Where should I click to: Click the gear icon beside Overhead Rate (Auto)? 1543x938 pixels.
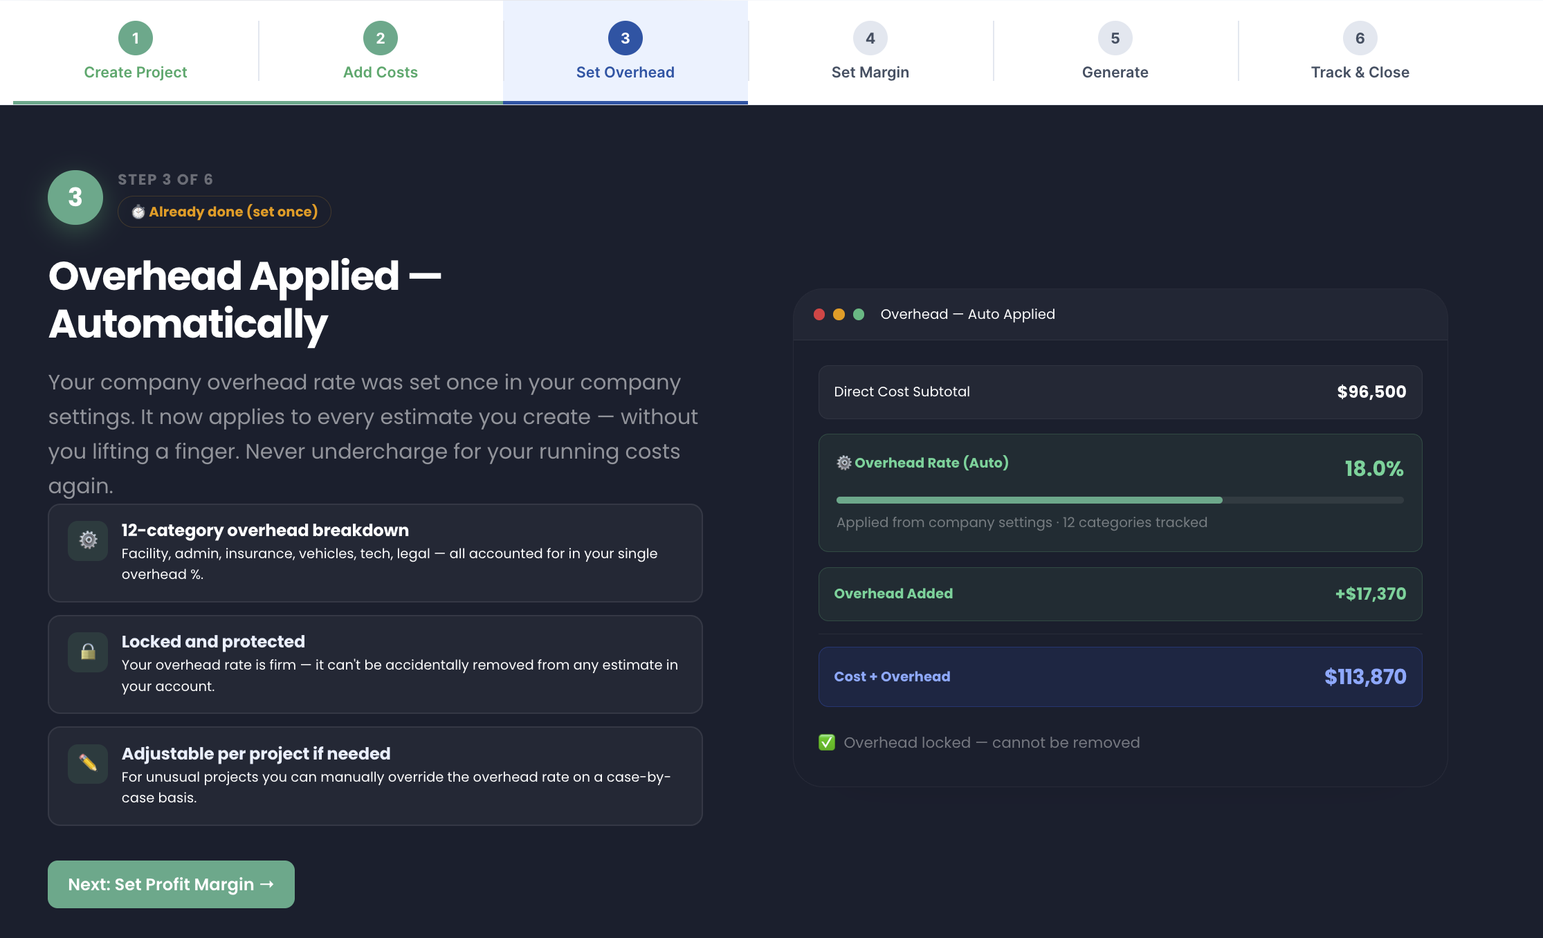pyautogui.click(x=844, y=463)
